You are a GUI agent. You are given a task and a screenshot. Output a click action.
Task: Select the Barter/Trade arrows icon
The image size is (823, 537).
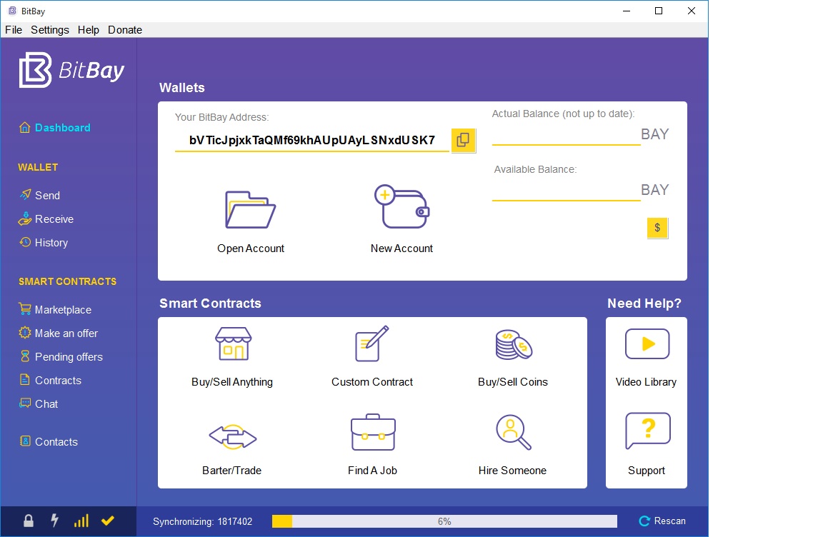point(232,437)
